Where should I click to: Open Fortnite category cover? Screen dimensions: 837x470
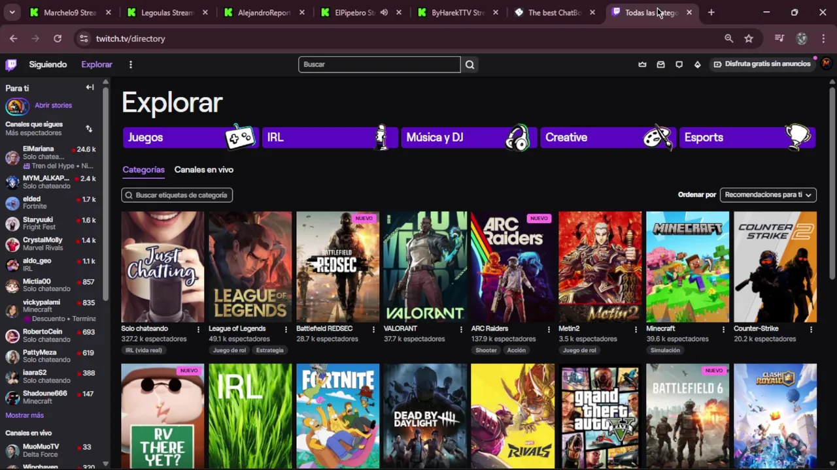click(337, 416)
